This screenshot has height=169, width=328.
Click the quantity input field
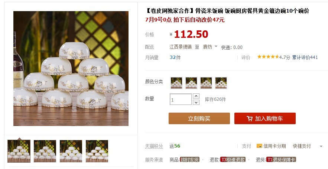click(181, 99)
